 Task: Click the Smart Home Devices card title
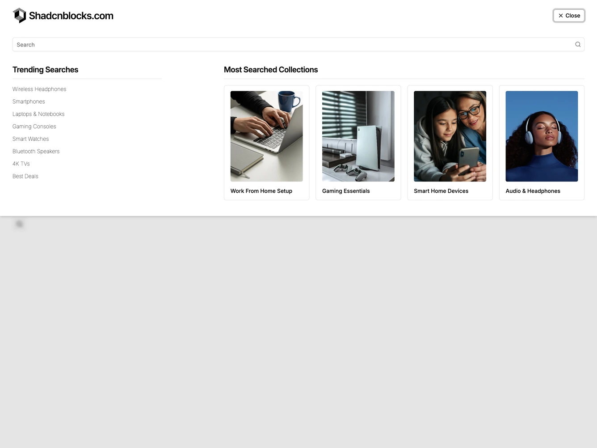[x=441, y=191]
